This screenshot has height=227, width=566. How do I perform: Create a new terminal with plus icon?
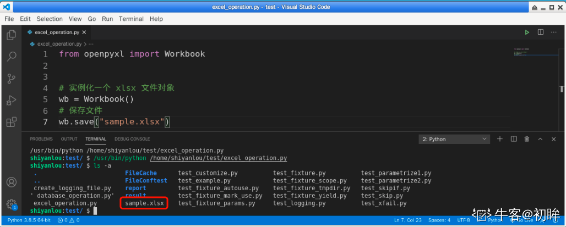[500, 139]
